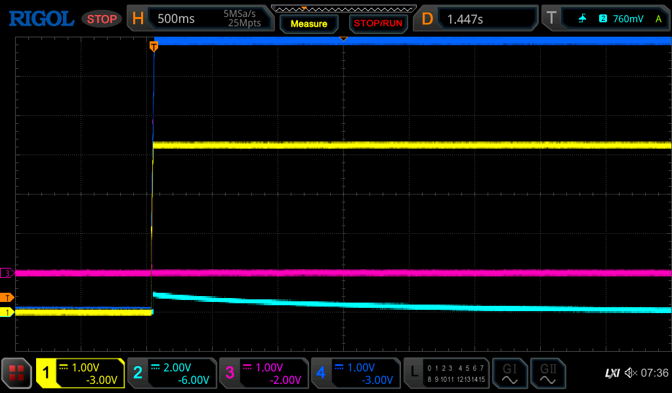Screen dimensions: 672x393
Task: Open the red function navigation menu icon
Action: [16, 373]
